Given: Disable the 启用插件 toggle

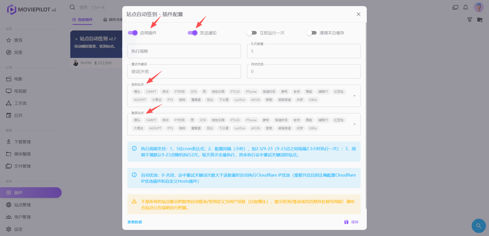Looking at the screenshot, I should (133, 33).
